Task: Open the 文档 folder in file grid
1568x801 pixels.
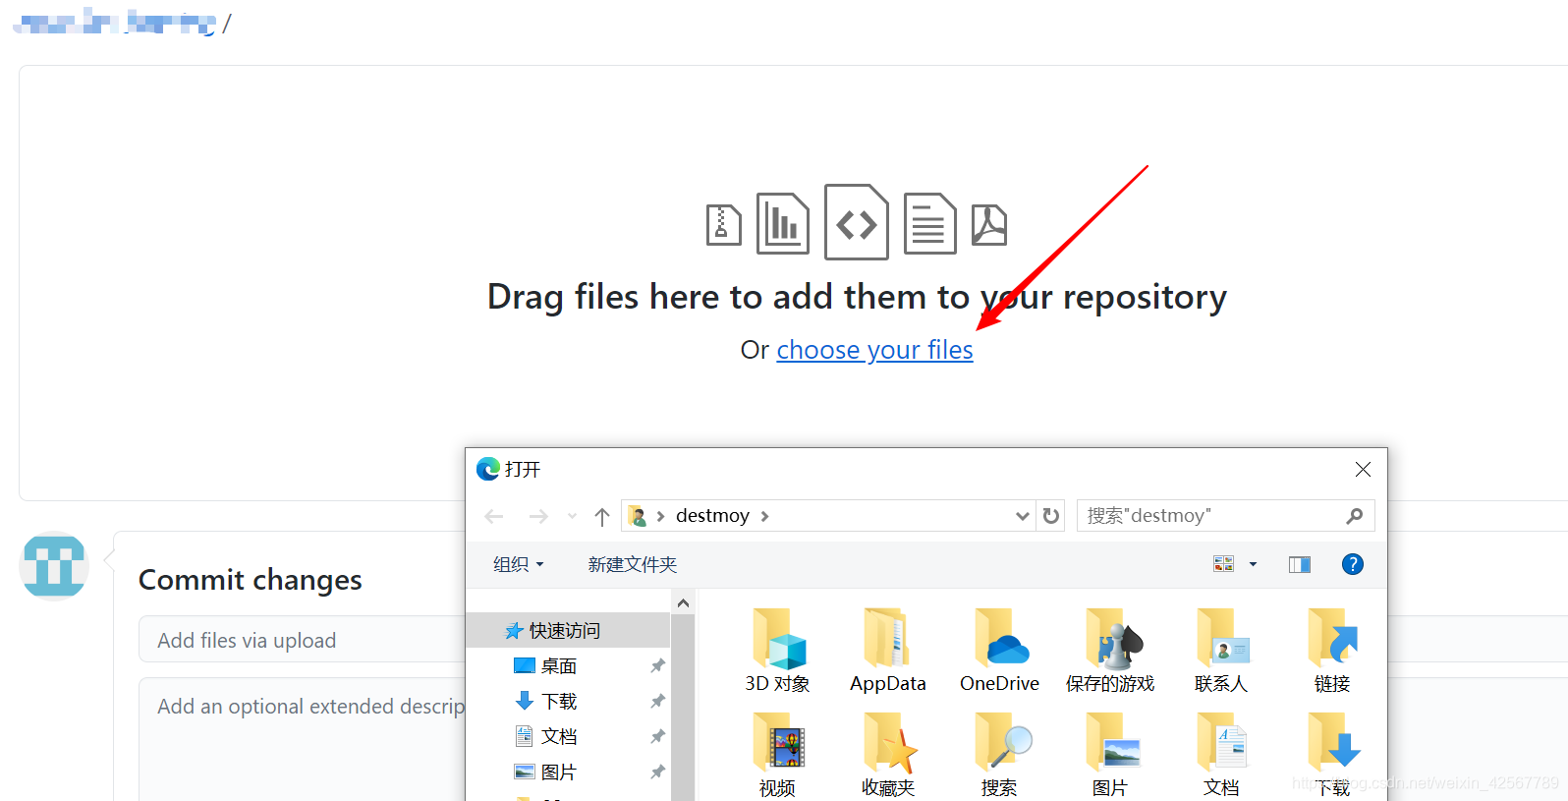Action: click(1221, 755)
